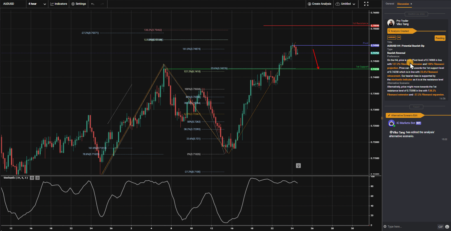The height and width of the screenshot is (231, 451).
Task: Open the 4 hour timeframe dropdown
Action: click(37, 4)
